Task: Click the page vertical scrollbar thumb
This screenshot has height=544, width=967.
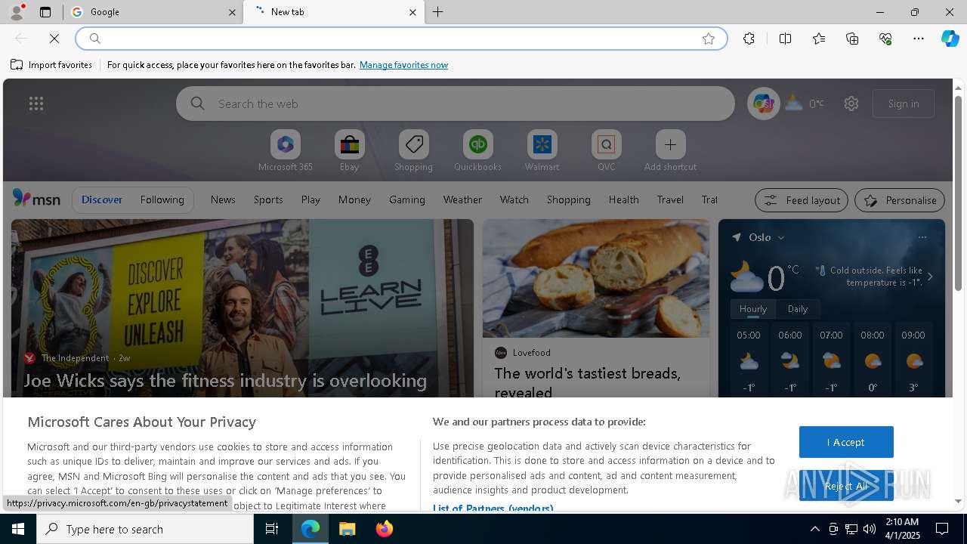Action: point(958,193)
